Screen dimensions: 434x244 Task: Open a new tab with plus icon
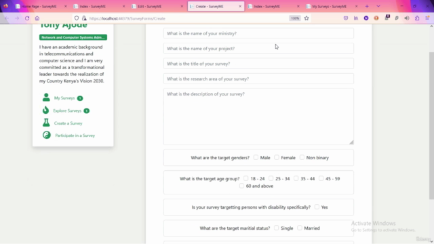(x=367, y=6)
